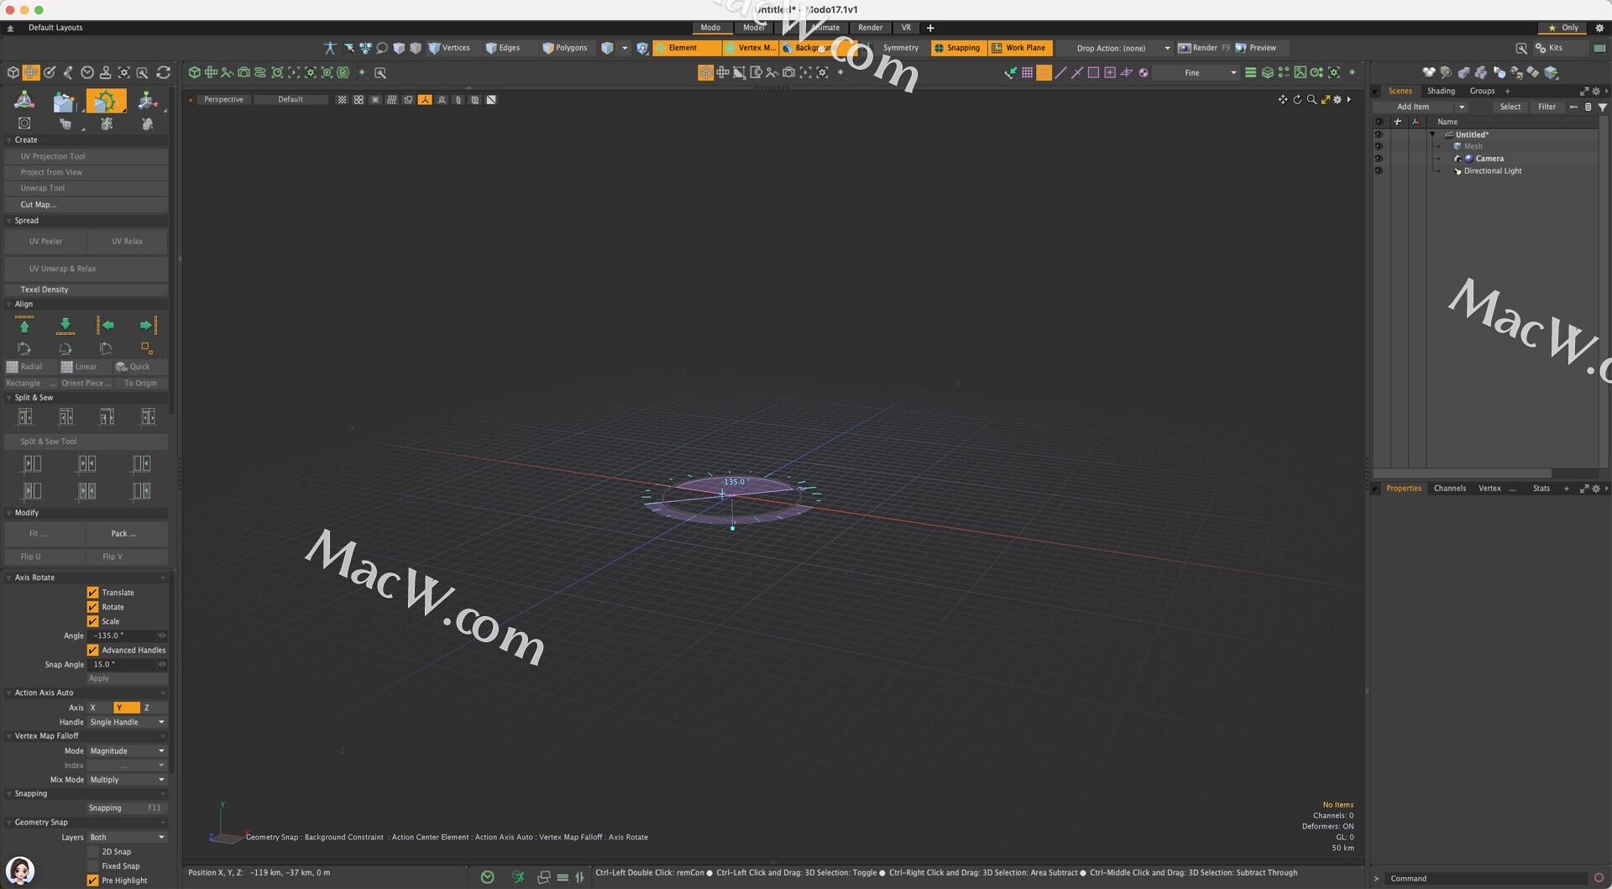The image size is (1612, 889).
Task: Toggle Symmetry in the top toolbar
Action: [900, 48]
